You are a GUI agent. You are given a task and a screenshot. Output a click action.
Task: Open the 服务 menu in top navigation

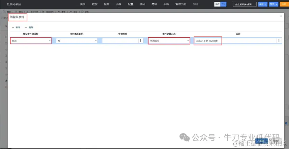pos(107,4)
